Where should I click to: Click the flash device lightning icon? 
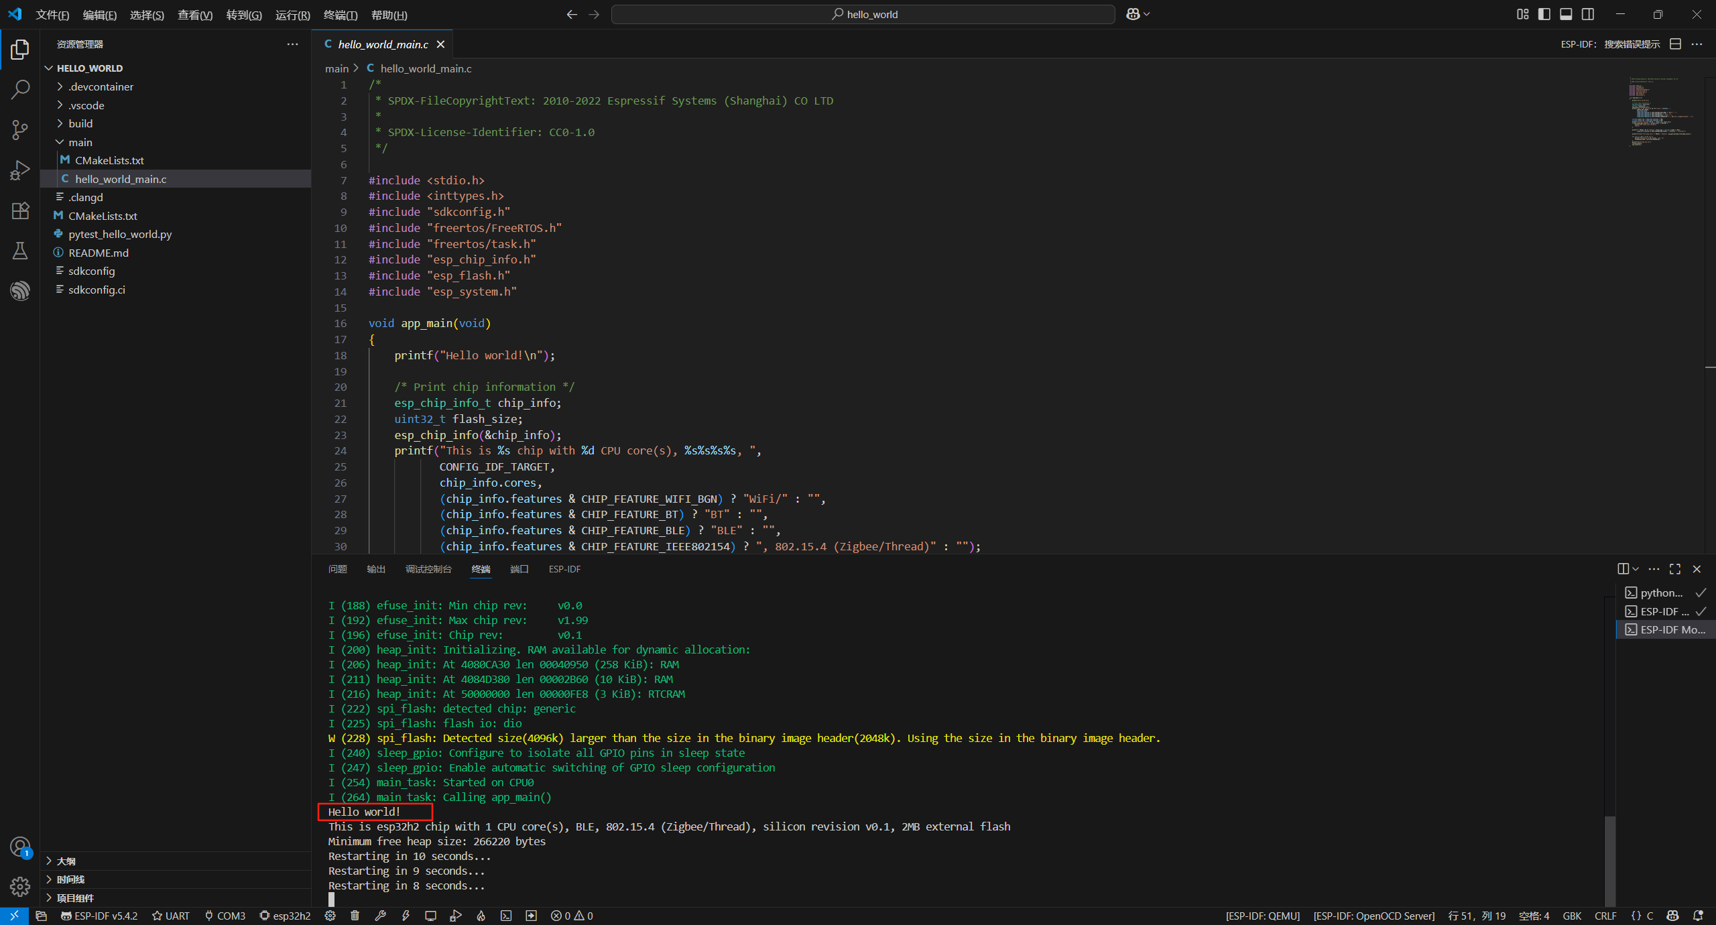click(x=406, y=916)
